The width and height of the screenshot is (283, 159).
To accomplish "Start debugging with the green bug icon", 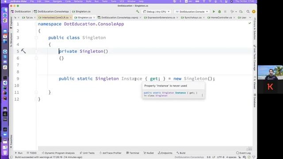I will [x=219, y=11].
